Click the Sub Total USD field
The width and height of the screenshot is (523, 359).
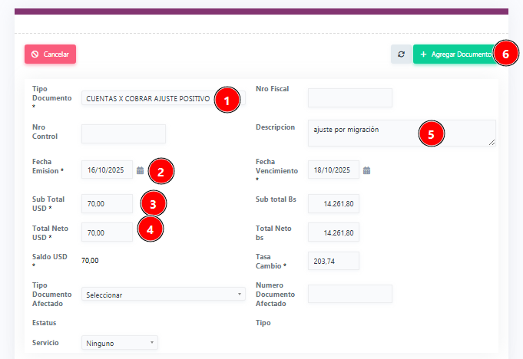pos(107,203)
